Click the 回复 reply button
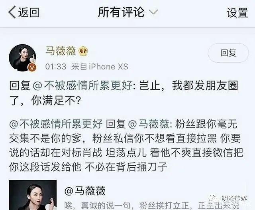Screen dimensions: 255x210 (x=228, y=53)
